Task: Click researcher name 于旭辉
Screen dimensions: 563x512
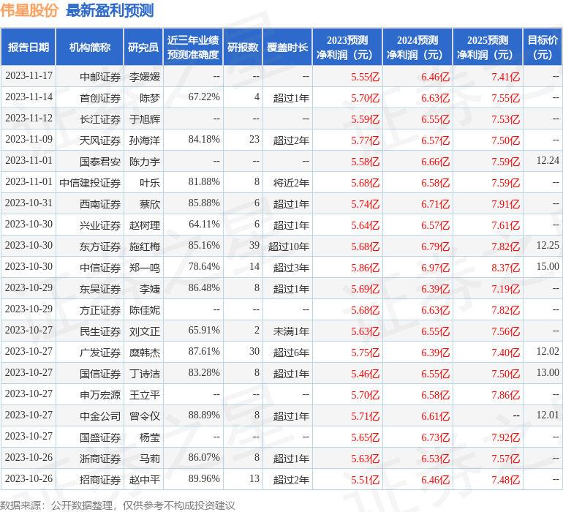Action: [145, 119]
